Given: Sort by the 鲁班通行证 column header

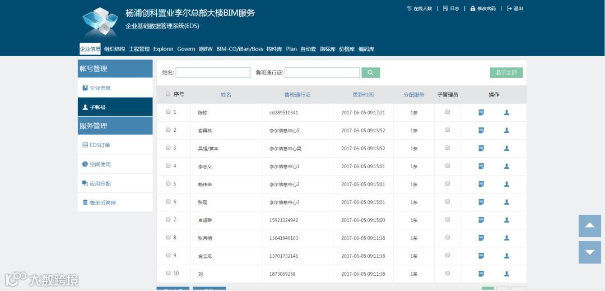Looking at the screenshot, I should pos(297,95).
